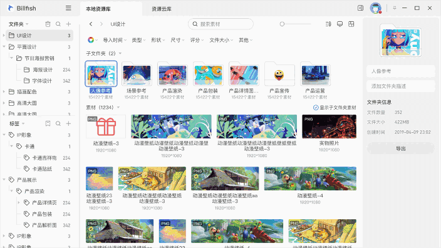Switch layout with the grid view icon
Screen dimensions: 441x248
pos(351,24)
